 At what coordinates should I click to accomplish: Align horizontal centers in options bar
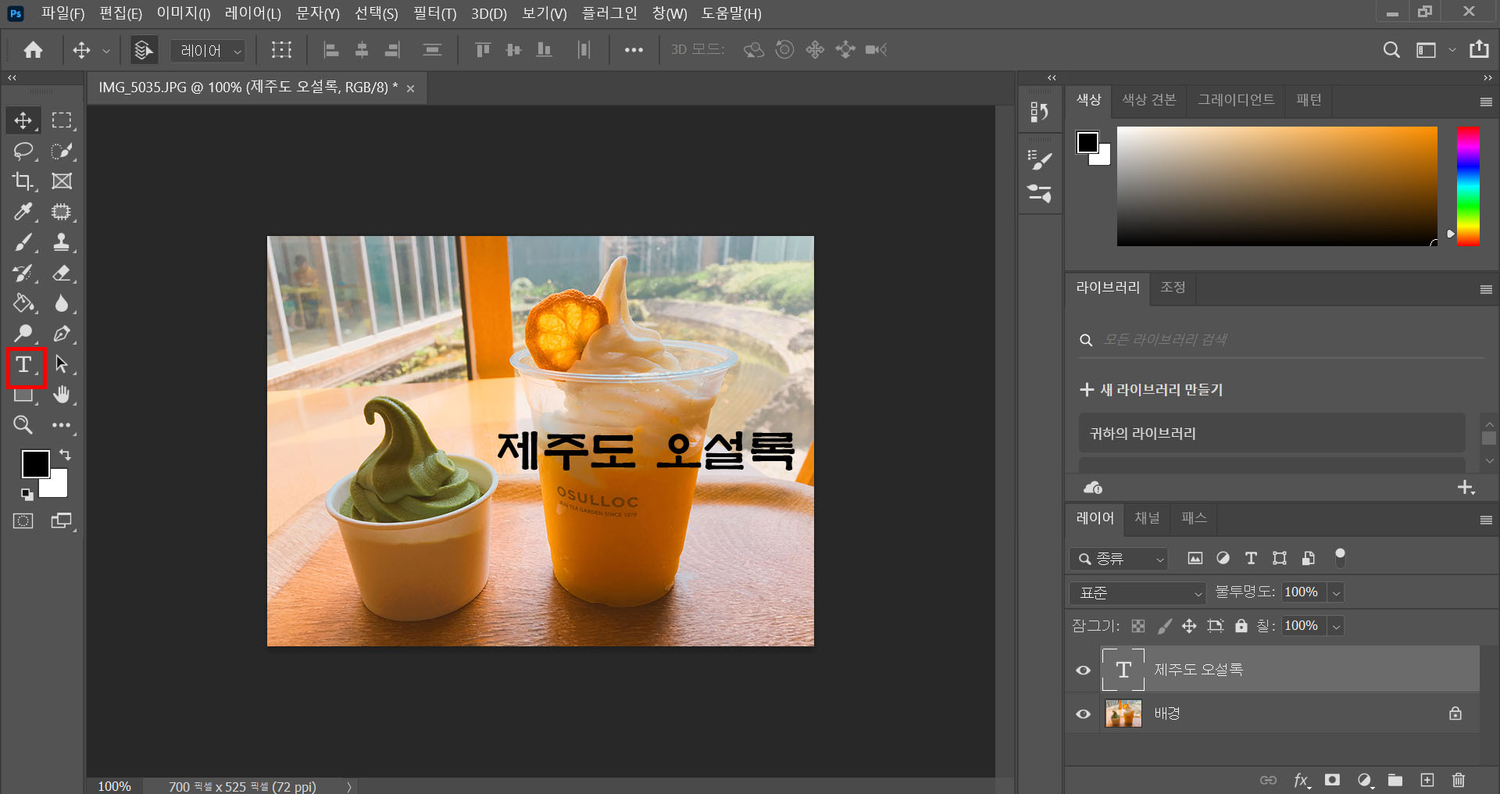click(362, 50)
